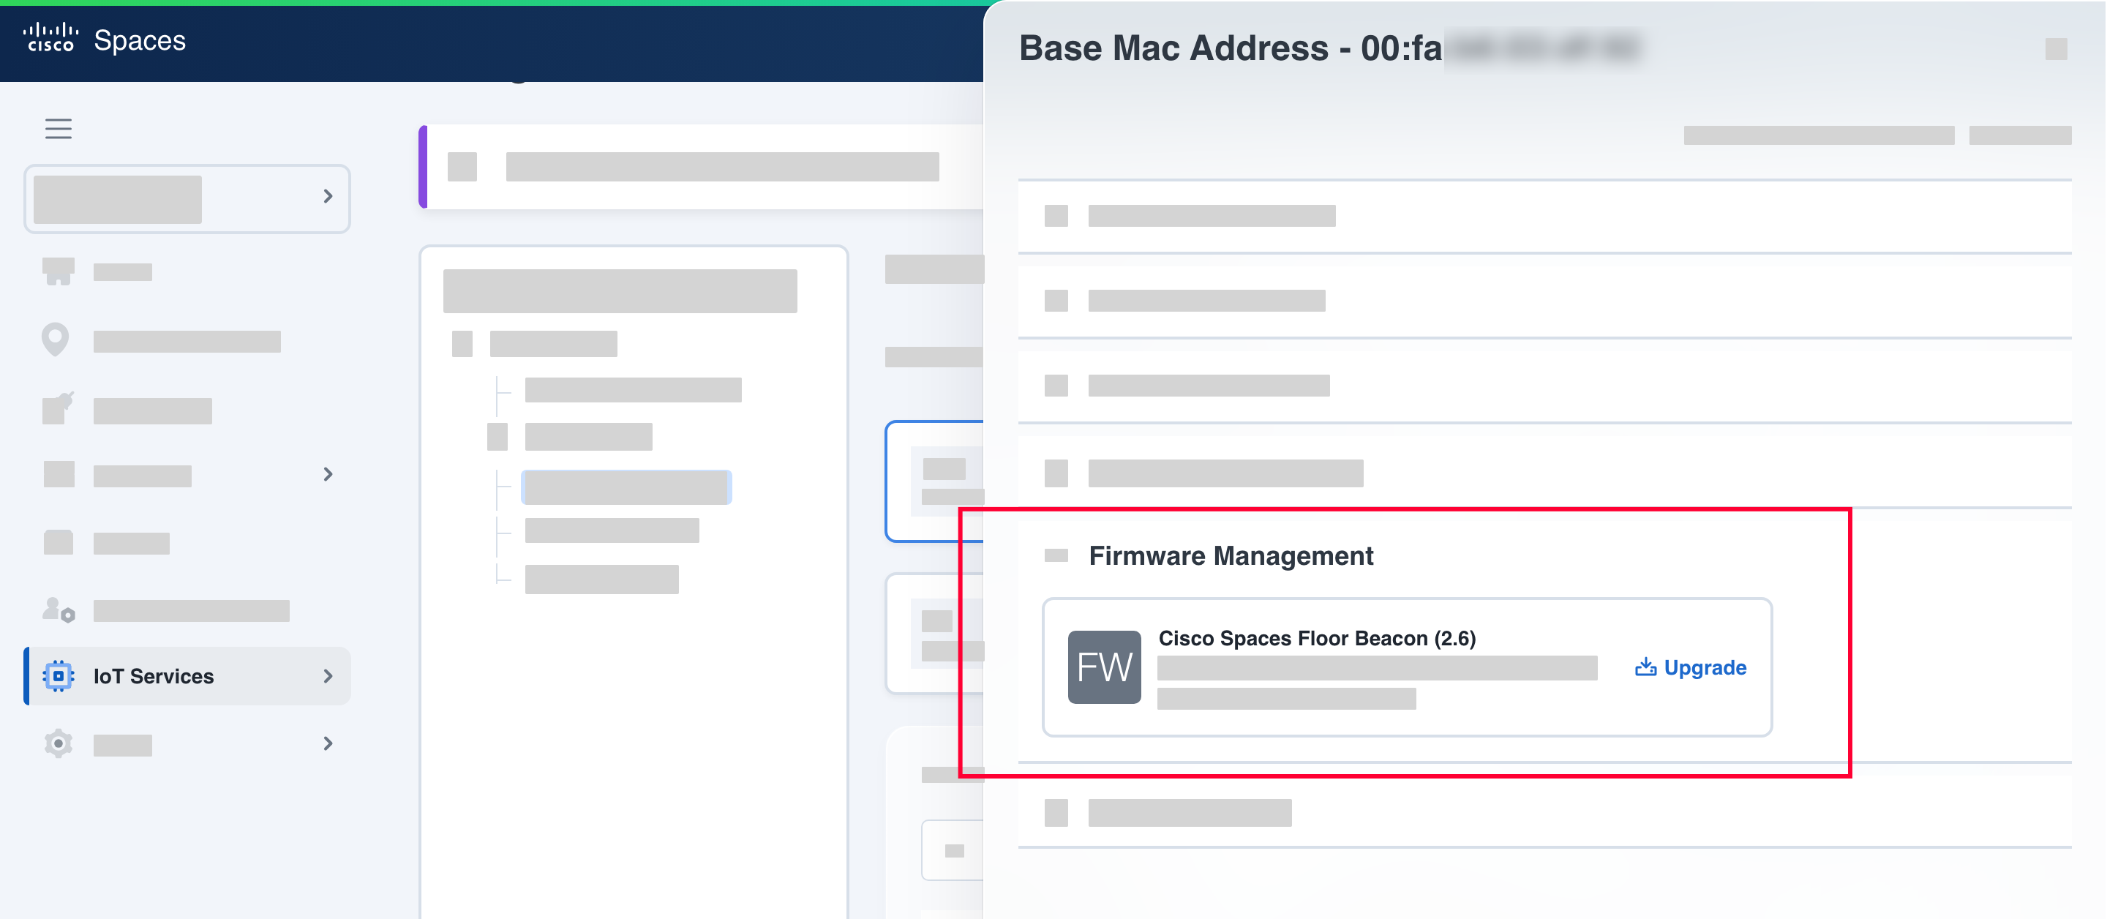Click the IoT Services chip icon
2107x919 pixels.
(58, 676)
